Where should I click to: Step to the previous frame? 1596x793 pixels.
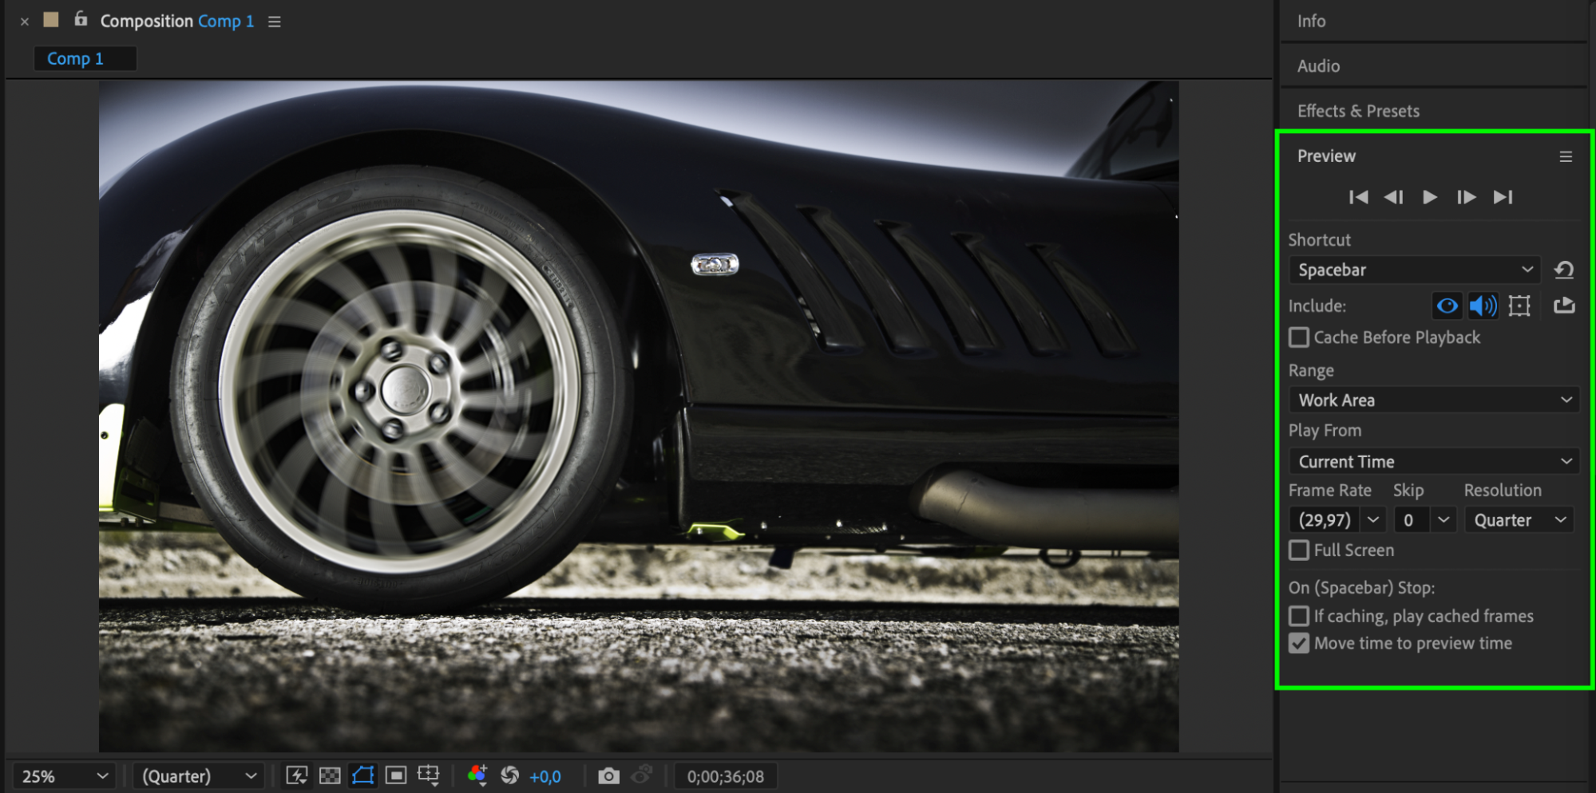[1393, 197]
